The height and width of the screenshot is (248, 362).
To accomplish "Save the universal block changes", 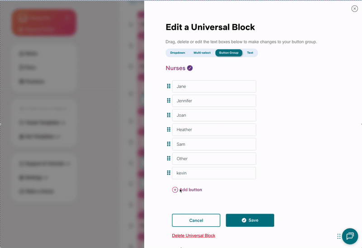I will (250, 220).
